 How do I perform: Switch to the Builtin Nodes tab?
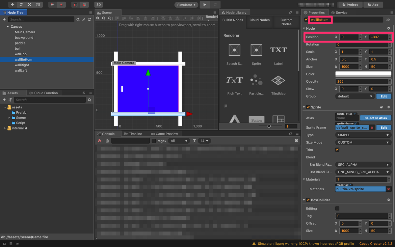(x=233, y=20)
